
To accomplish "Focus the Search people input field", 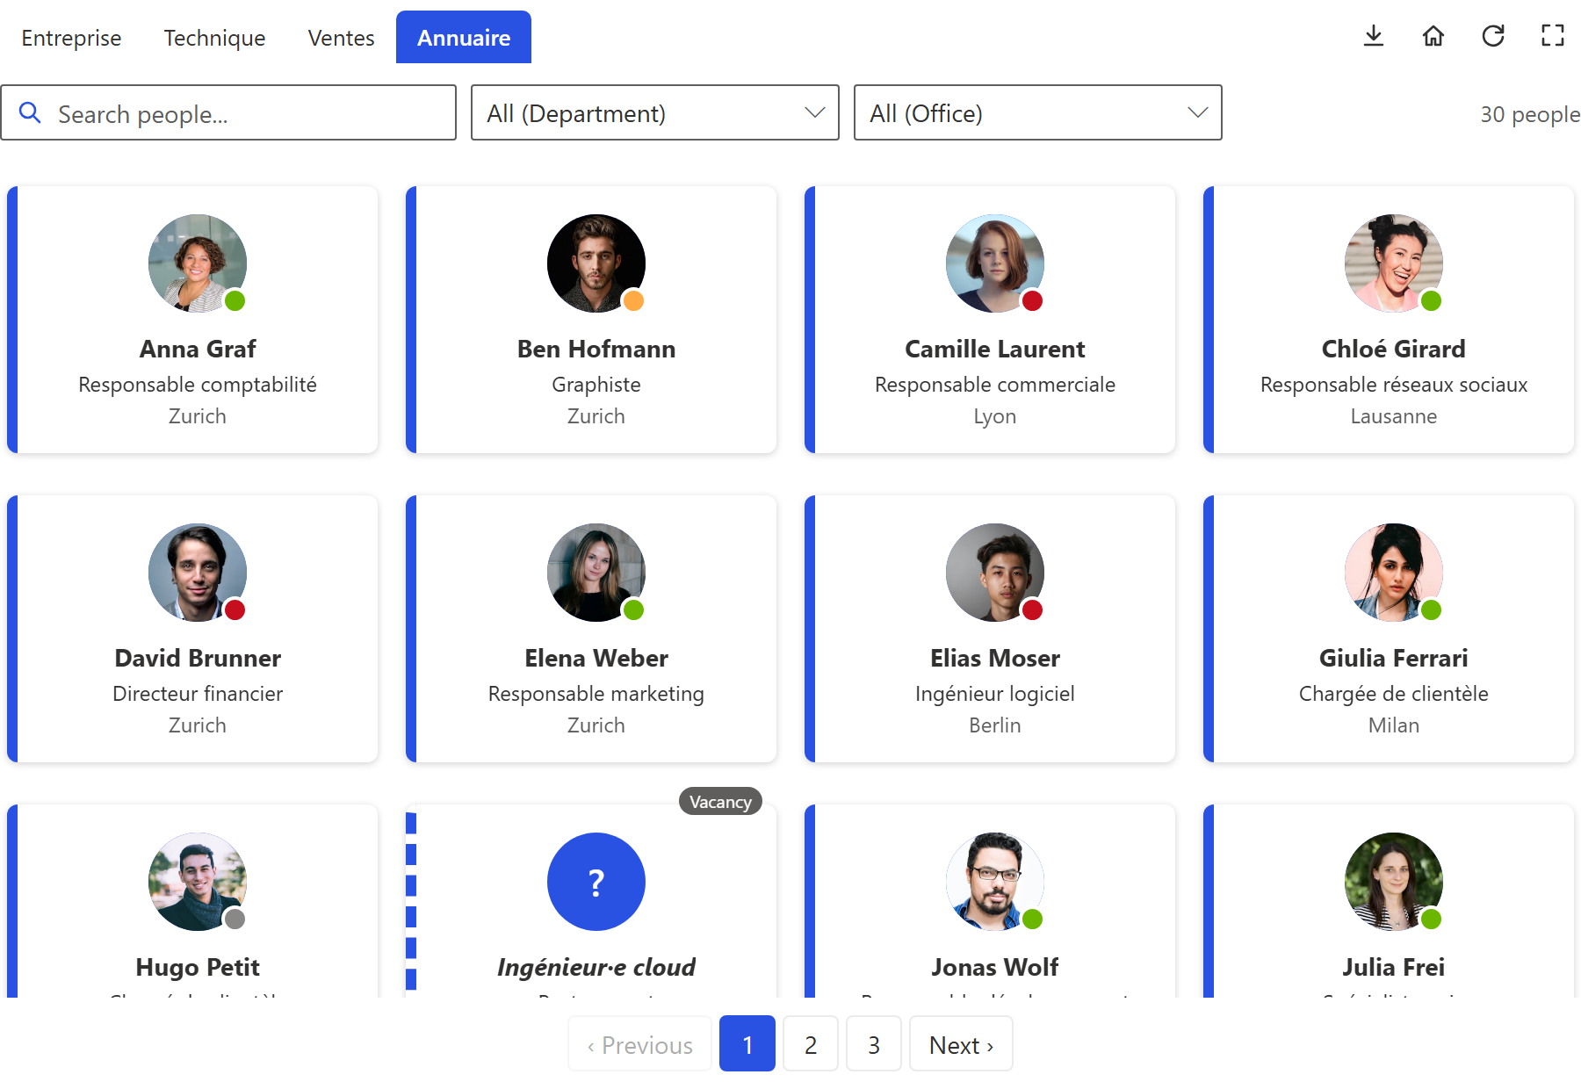I will (228, 112).
